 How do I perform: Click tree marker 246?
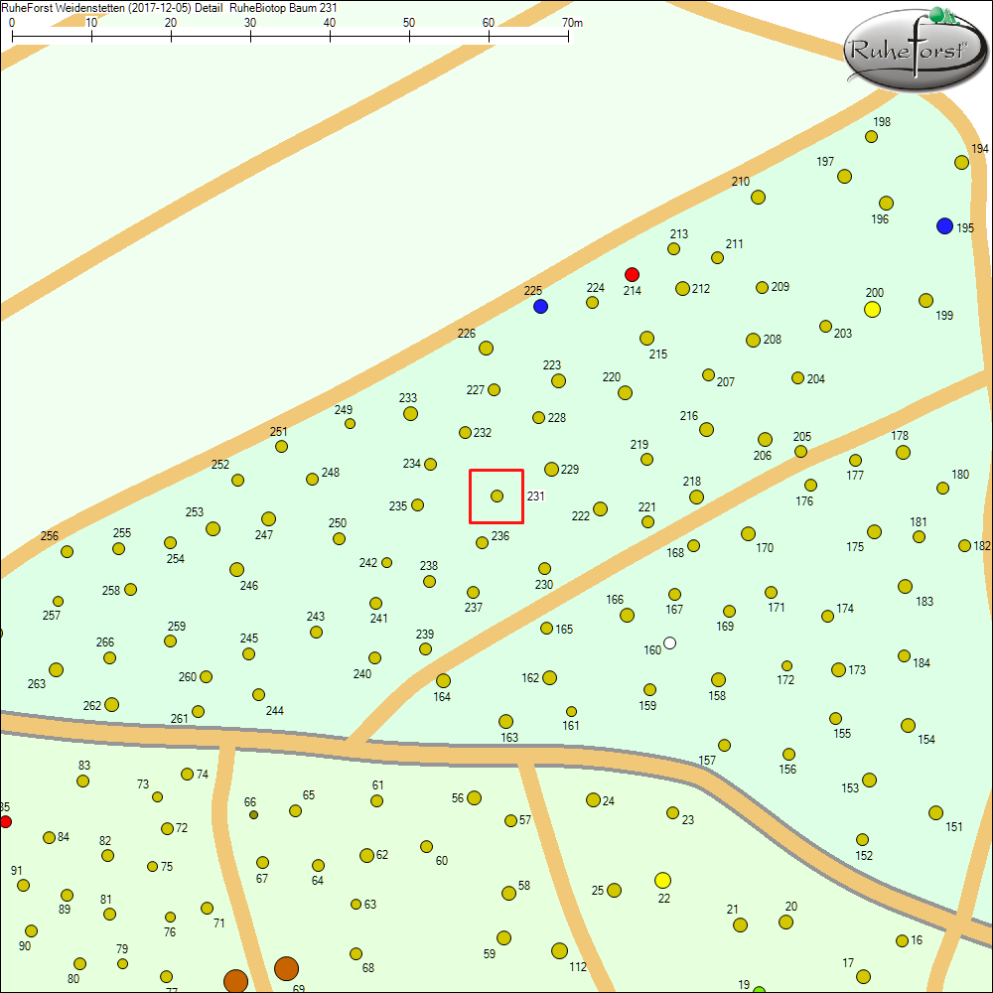(x=236, y=569)
